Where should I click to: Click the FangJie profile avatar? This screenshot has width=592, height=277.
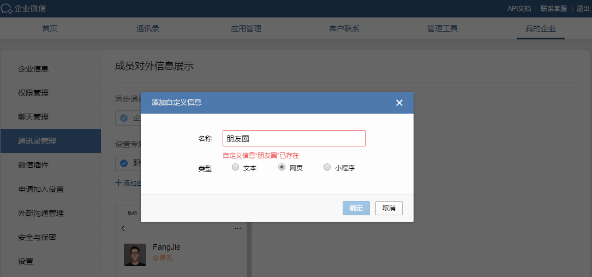coord(135,255)
